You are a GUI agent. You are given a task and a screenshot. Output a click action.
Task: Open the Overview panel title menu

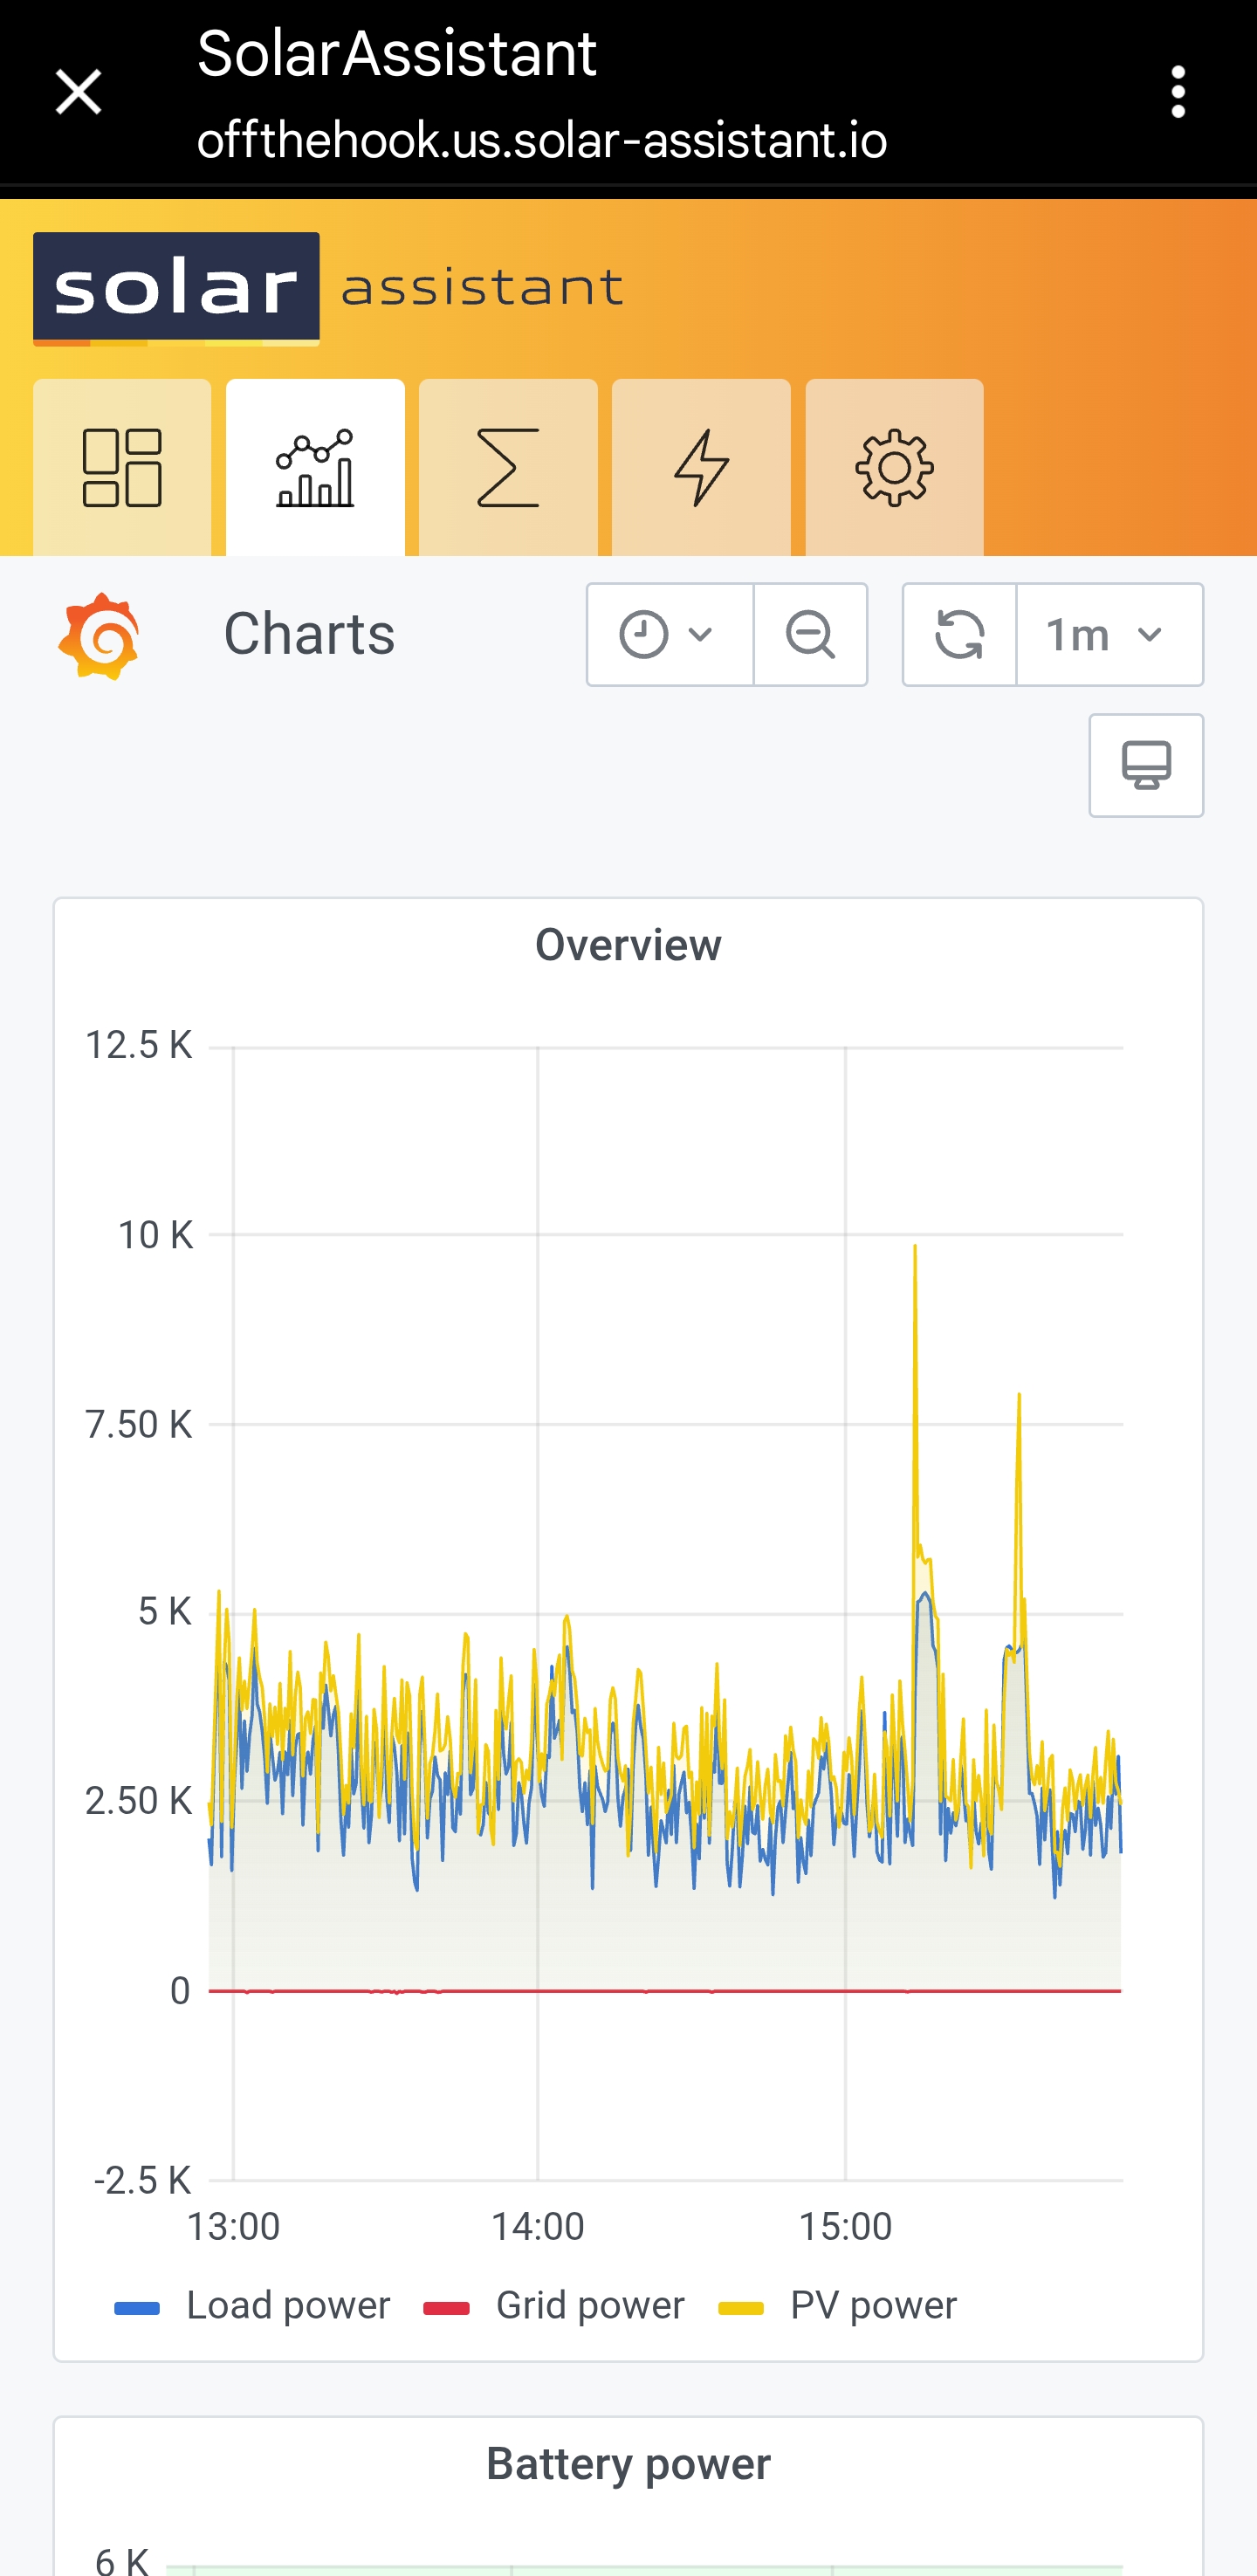[x=628, y=945]
